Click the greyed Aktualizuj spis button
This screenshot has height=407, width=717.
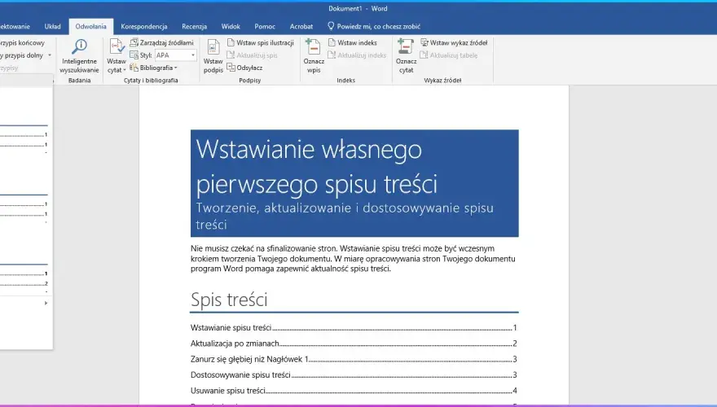252,55
